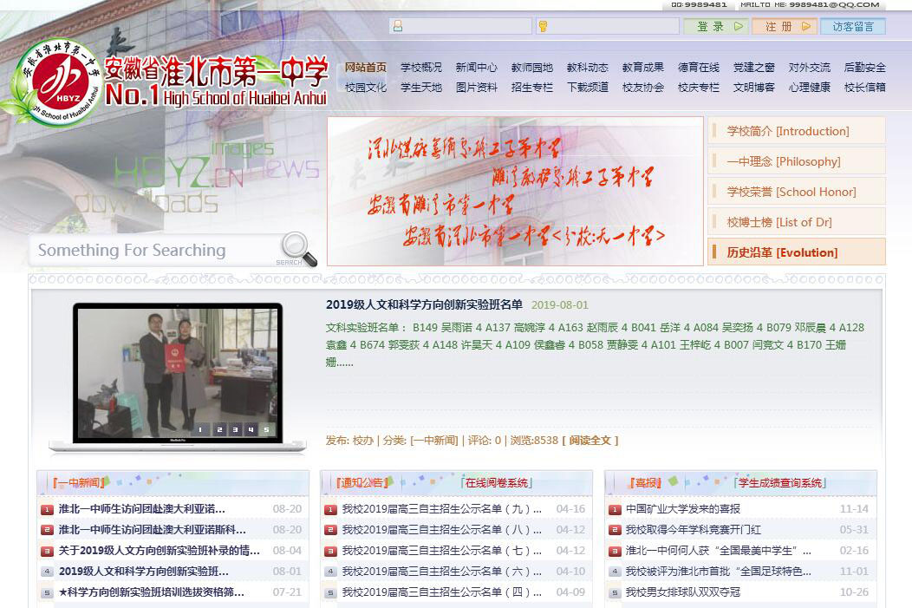This screenshot has height=608, width=912.
Task: Click red badge 1 in 通知公告 list
Action: 330,509
